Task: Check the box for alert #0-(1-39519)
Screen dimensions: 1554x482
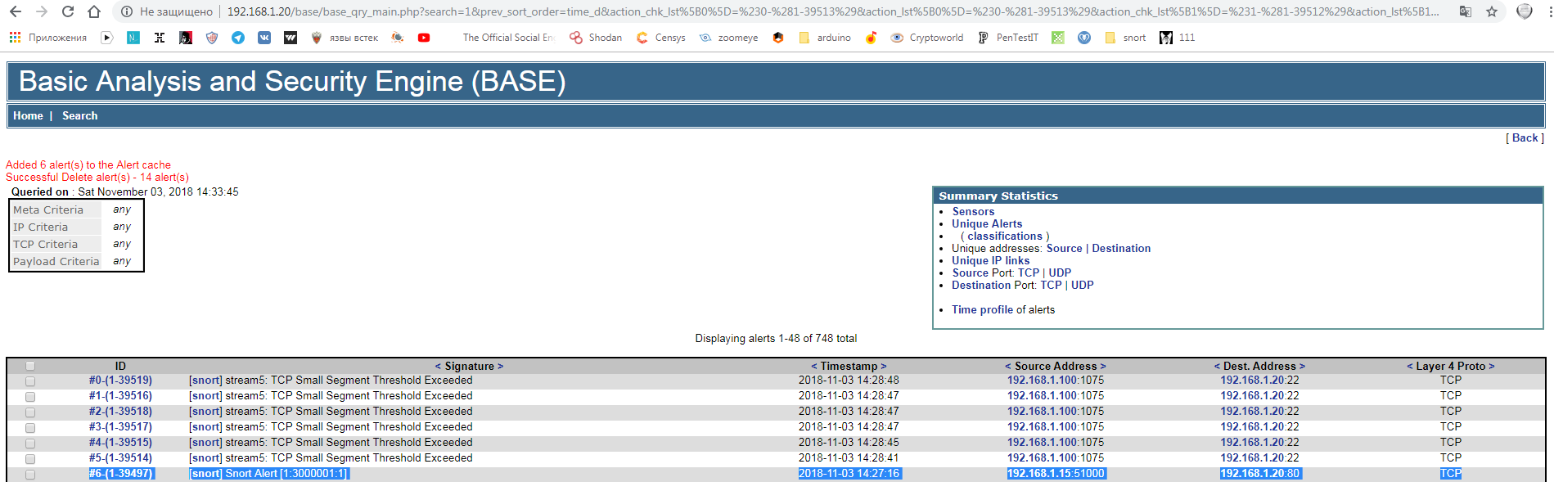Action: pos(30,381)
